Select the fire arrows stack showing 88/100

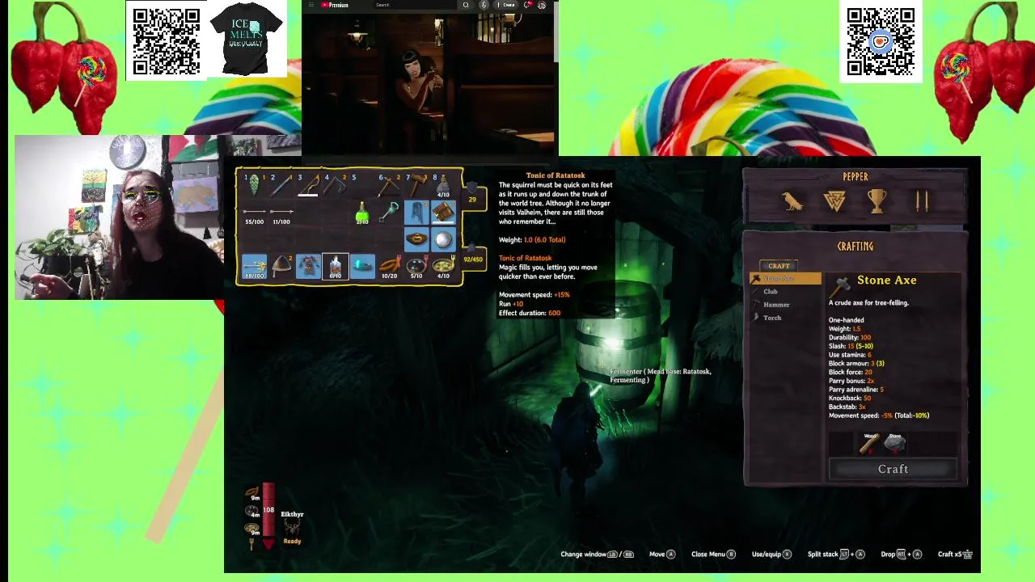pos(254,267)
